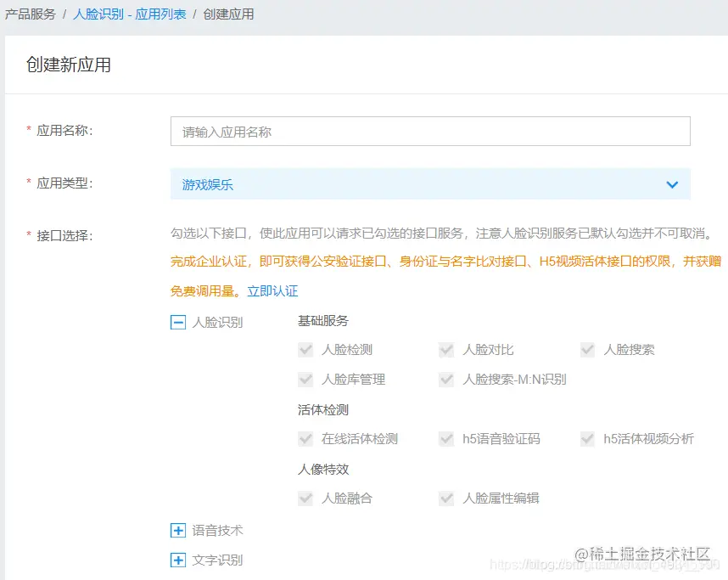
Task: Select the 基础服务 group heading
Action: [x=323, y=321]
